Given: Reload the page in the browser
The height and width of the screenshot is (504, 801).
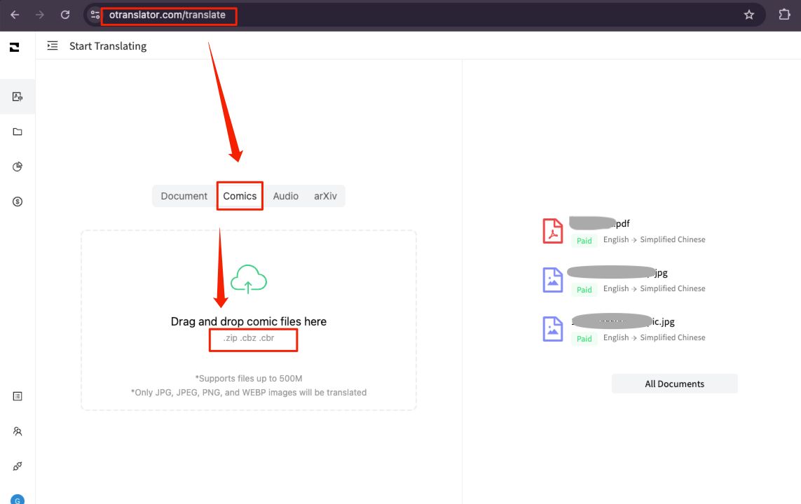Looking at the screenshot, I should (x=65, y=15).
